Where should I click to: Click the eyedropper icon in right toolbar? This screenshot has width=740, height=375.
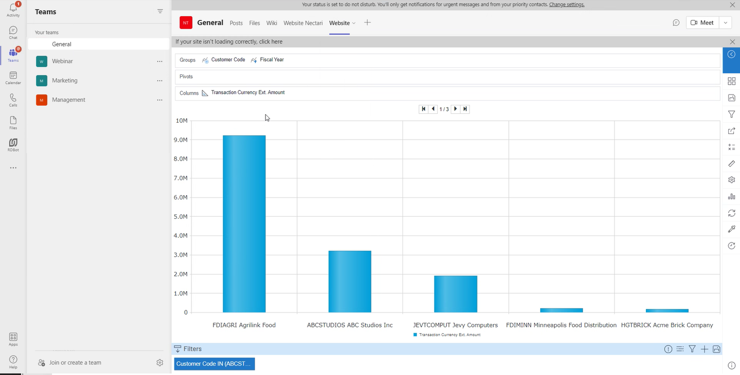[731, 229]
